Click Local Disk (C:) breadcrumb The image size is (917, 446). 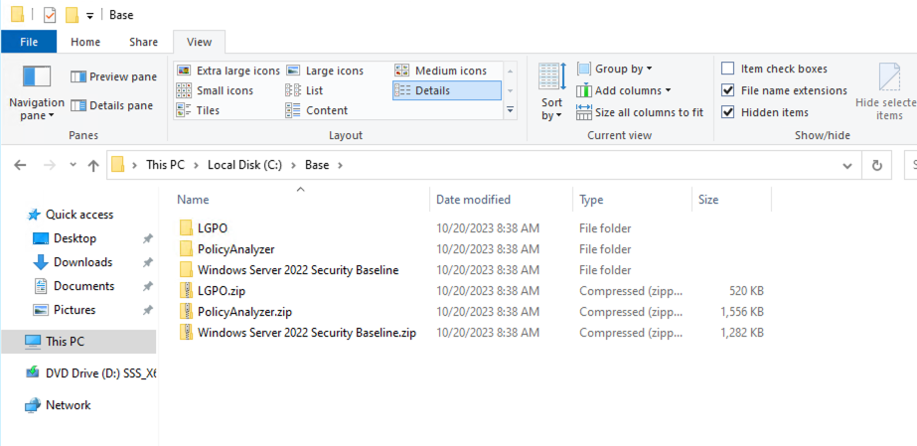245,166
